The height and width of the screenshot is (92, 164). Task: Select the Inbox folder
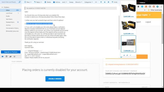[11, 10]
